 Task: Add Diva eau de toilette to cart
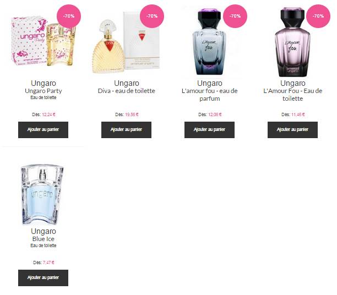[x=127, y=130]
